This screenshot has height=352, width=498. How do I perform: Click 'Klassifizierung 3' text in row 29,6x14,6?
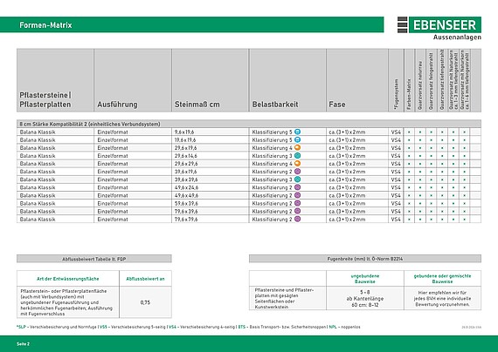pyautogui.click(x=272, y=156)
